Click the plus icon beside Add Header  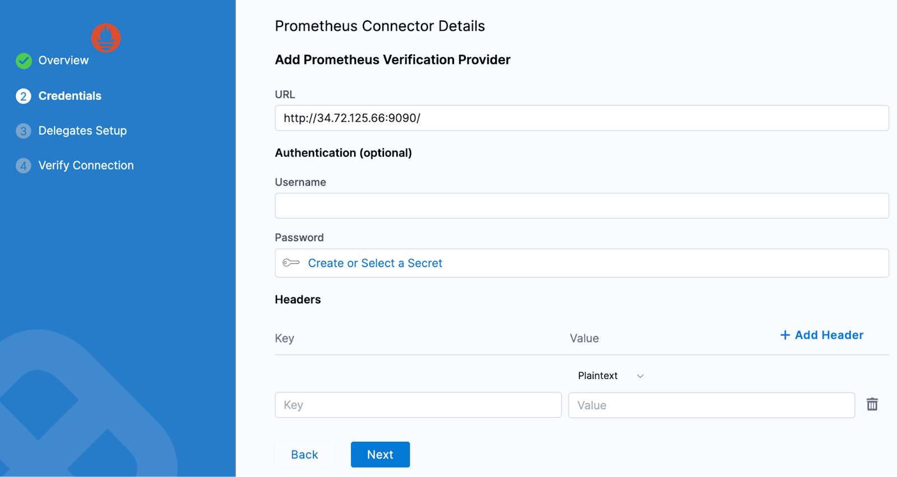[785, 335]
